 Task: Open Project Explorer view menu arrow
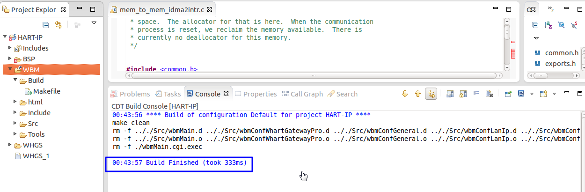[94, 23]
